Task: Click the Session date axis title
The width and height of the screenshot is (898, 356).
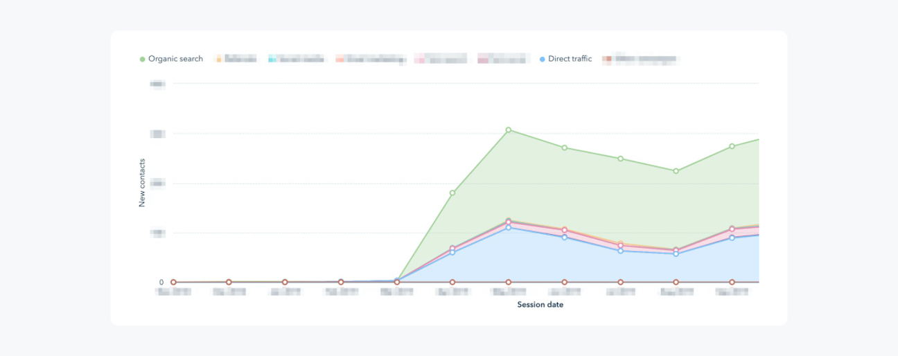Action: (540, 305)
